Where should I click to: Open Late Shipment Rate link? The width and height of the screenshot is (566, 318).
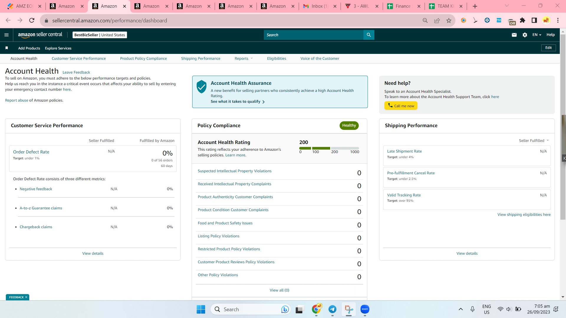[404, 151]
